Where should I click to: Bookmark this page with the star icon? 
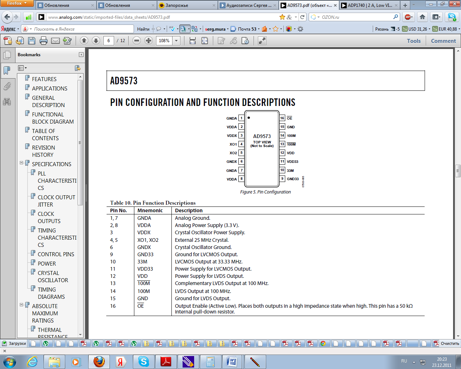click(282, 17)
